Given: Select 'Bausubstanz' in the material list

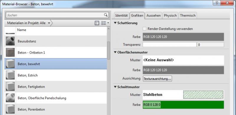Looking at the screenshot, I should (56, 41).
